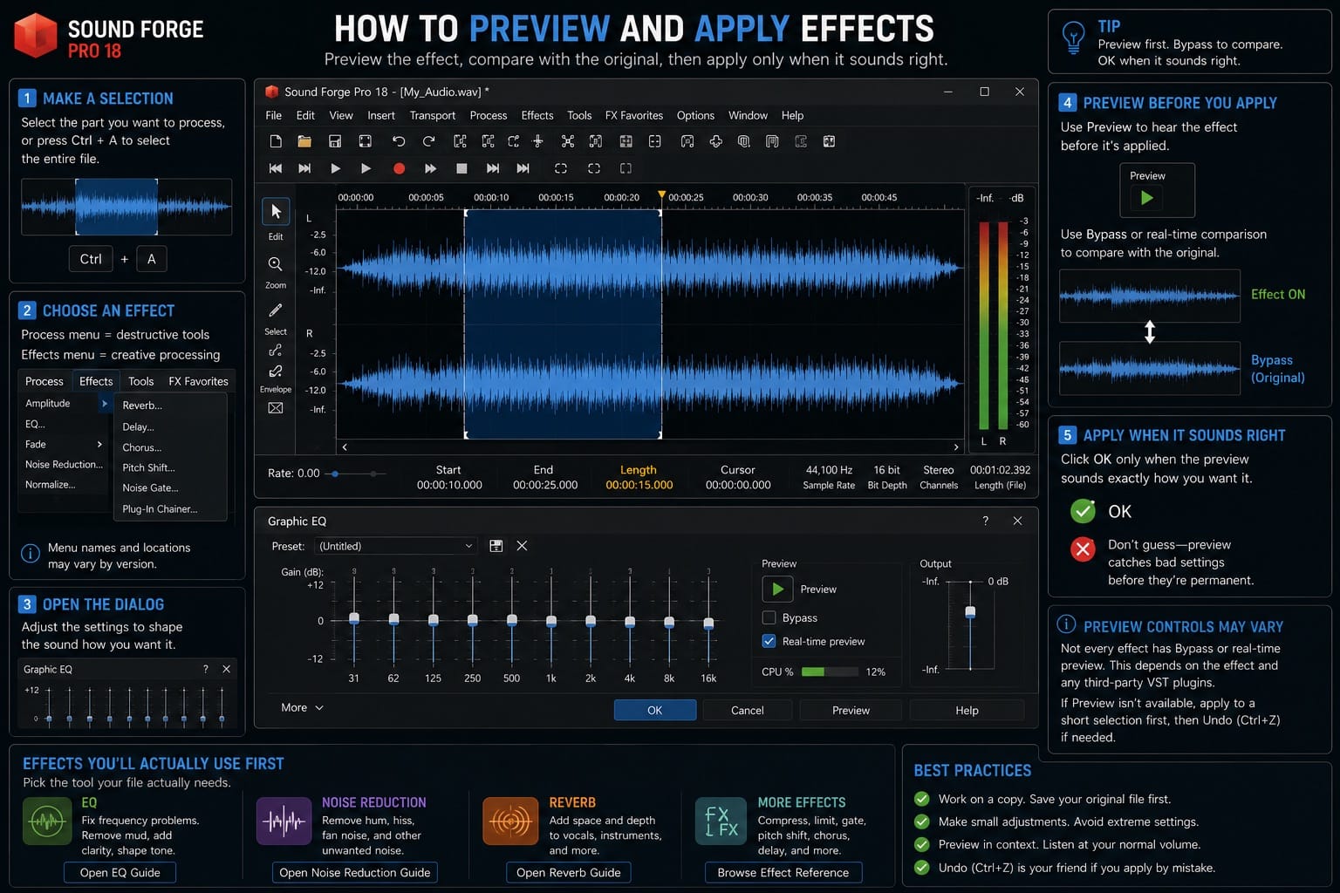Image resolution: width=1340 pixels, height=893 pixels.
Task: Expand the Amplitude submenu arrow
Action: click(104, 403)
